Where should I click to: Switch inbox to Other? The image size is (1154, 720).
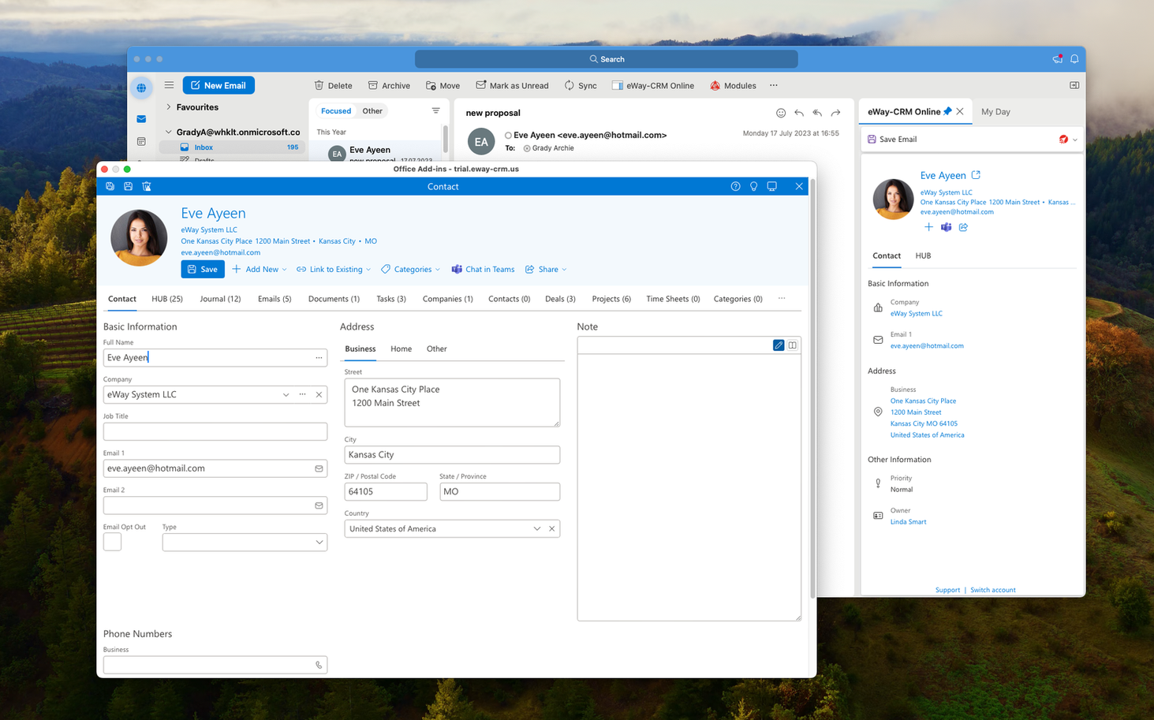(x=372, y=111)
